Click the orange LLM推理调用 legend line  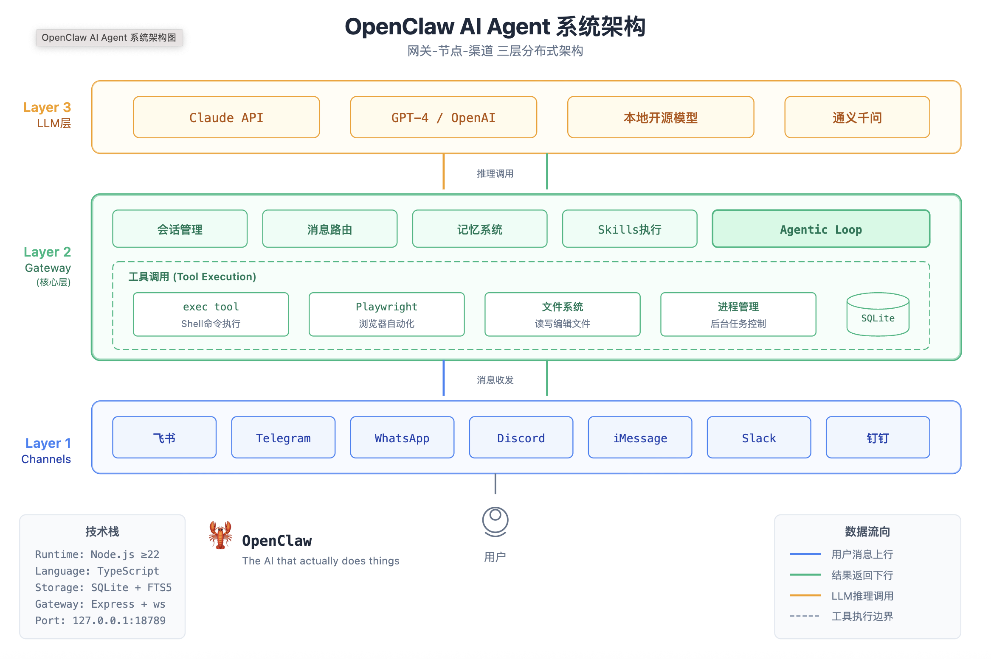805,595
